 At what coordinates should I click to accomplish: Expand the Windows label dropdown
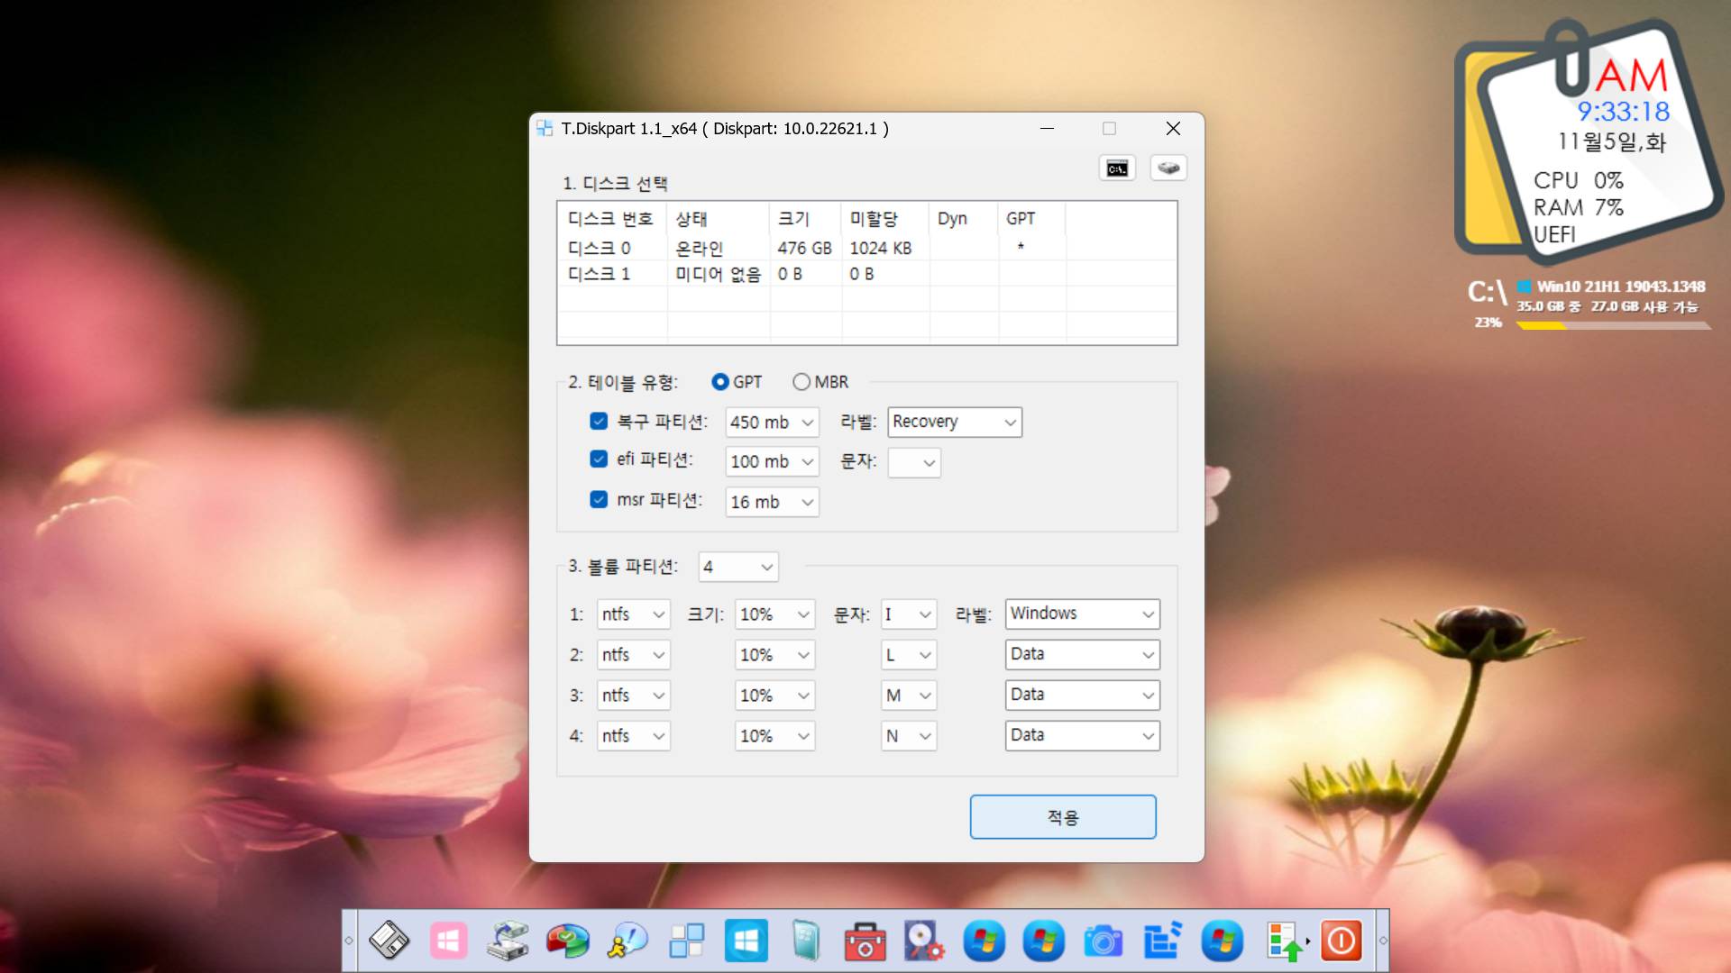point(1083,614)
